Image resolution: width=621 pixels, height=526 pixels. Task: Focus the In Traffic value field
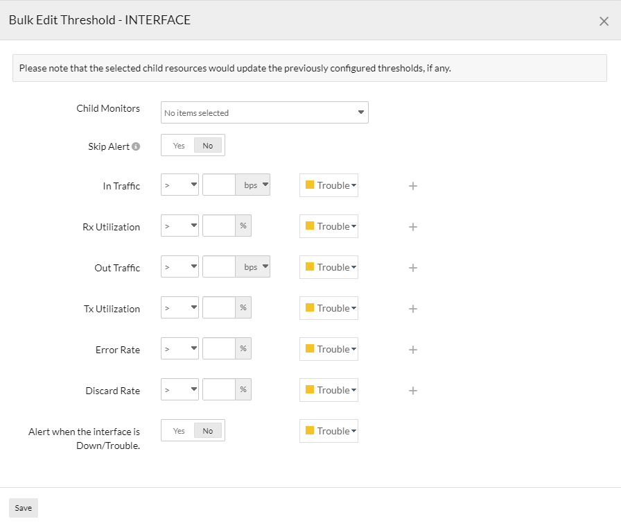click(219, 185)
